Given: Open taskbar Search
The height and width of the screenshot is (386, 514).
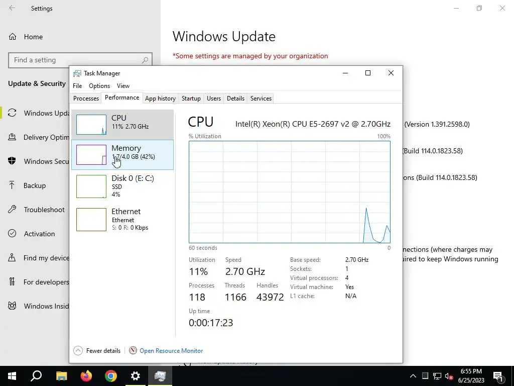Looking at the screenshot, I should [x=36, y=376].
